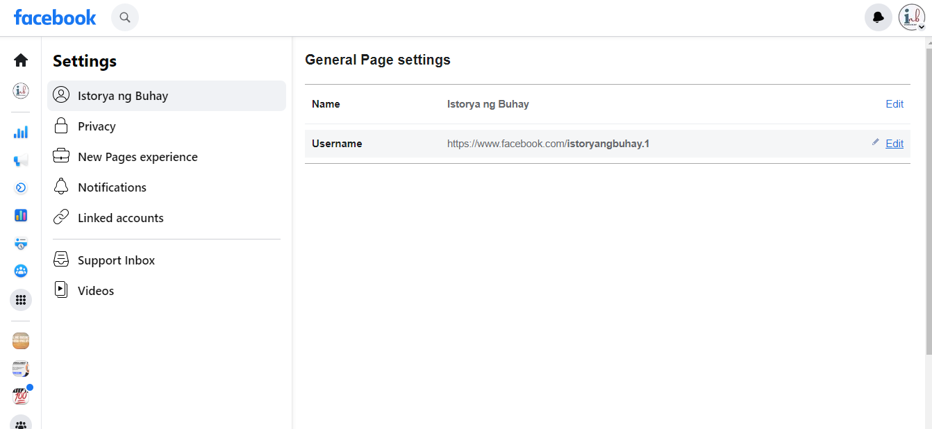Open the Keep 100 page shortcut thumbnail
The height and width of the screenshot is (429, 932).
tap(21, 396)
